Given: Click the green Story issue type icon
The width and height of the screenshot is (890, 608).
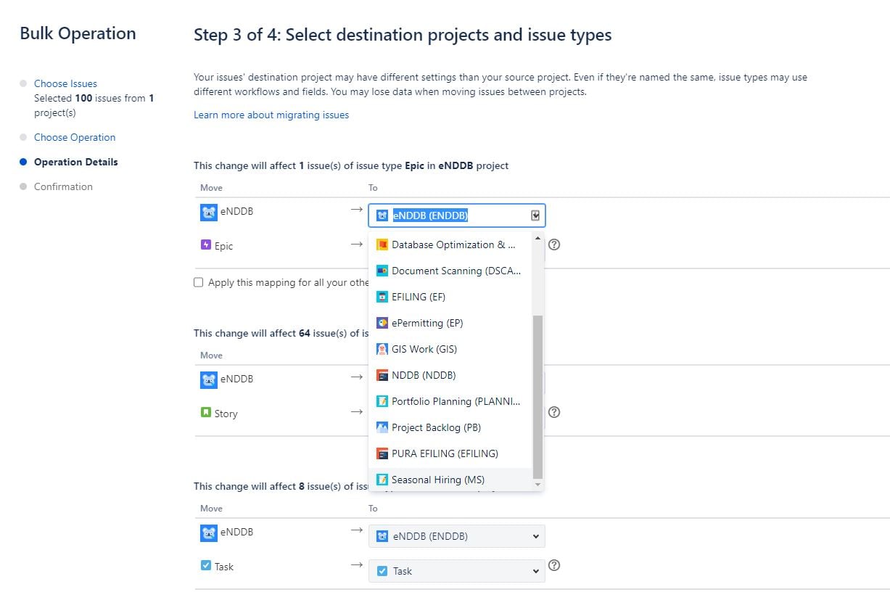Looking at the screenshot, I should (206, 412).
